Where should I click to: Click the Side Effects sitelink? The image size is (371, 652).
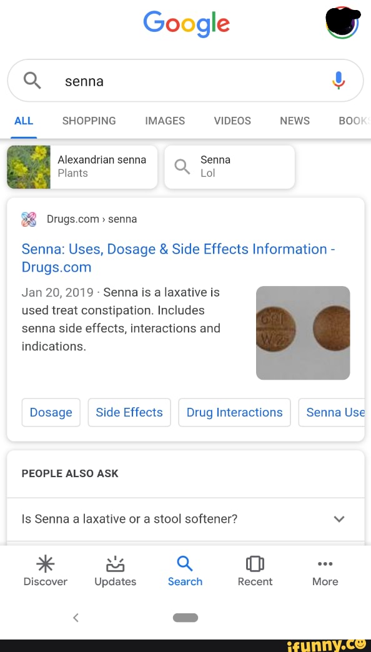(129, 412)
